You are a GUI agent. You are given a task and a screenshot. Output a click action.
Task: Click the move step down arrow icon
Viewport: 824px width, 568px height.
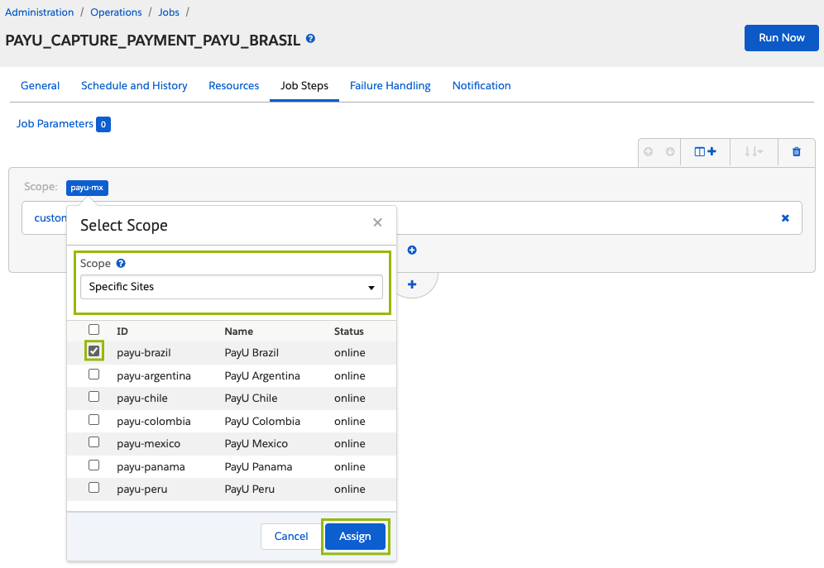point(670,151)
